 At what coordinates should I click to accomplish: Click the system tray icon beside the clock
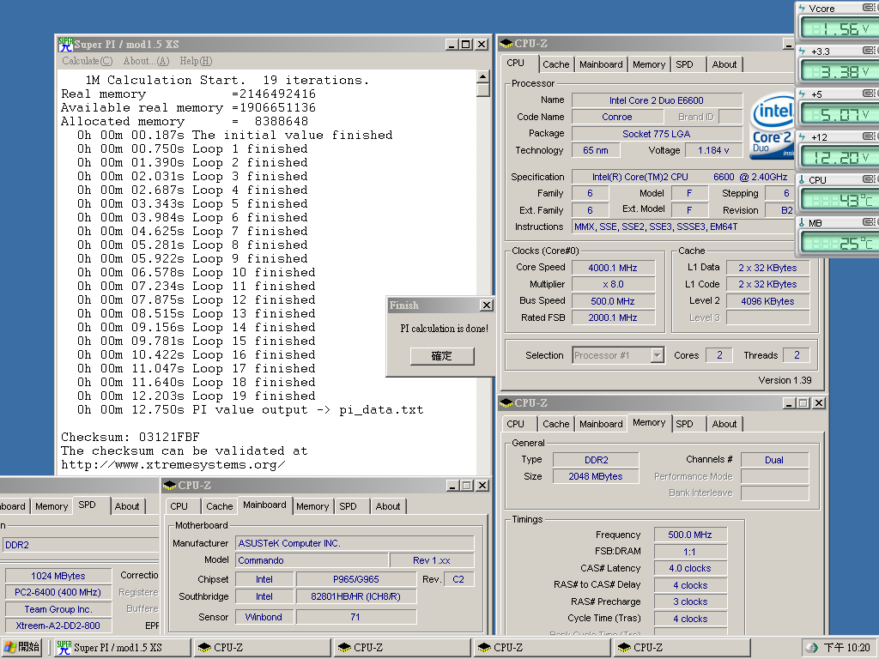point(810,648)
